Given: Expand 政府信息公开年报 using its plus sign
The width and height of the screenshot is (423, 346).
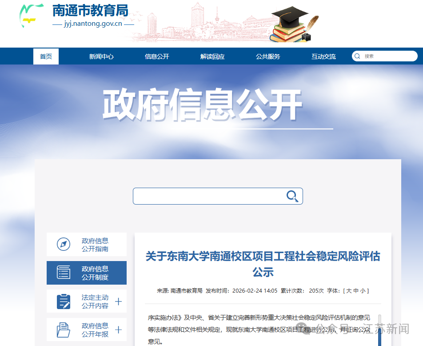Looking at the screenshot, I should pos(118,330).
